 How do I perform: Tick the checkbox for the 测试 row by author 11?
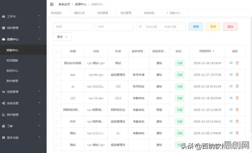[x=57, y=133]
